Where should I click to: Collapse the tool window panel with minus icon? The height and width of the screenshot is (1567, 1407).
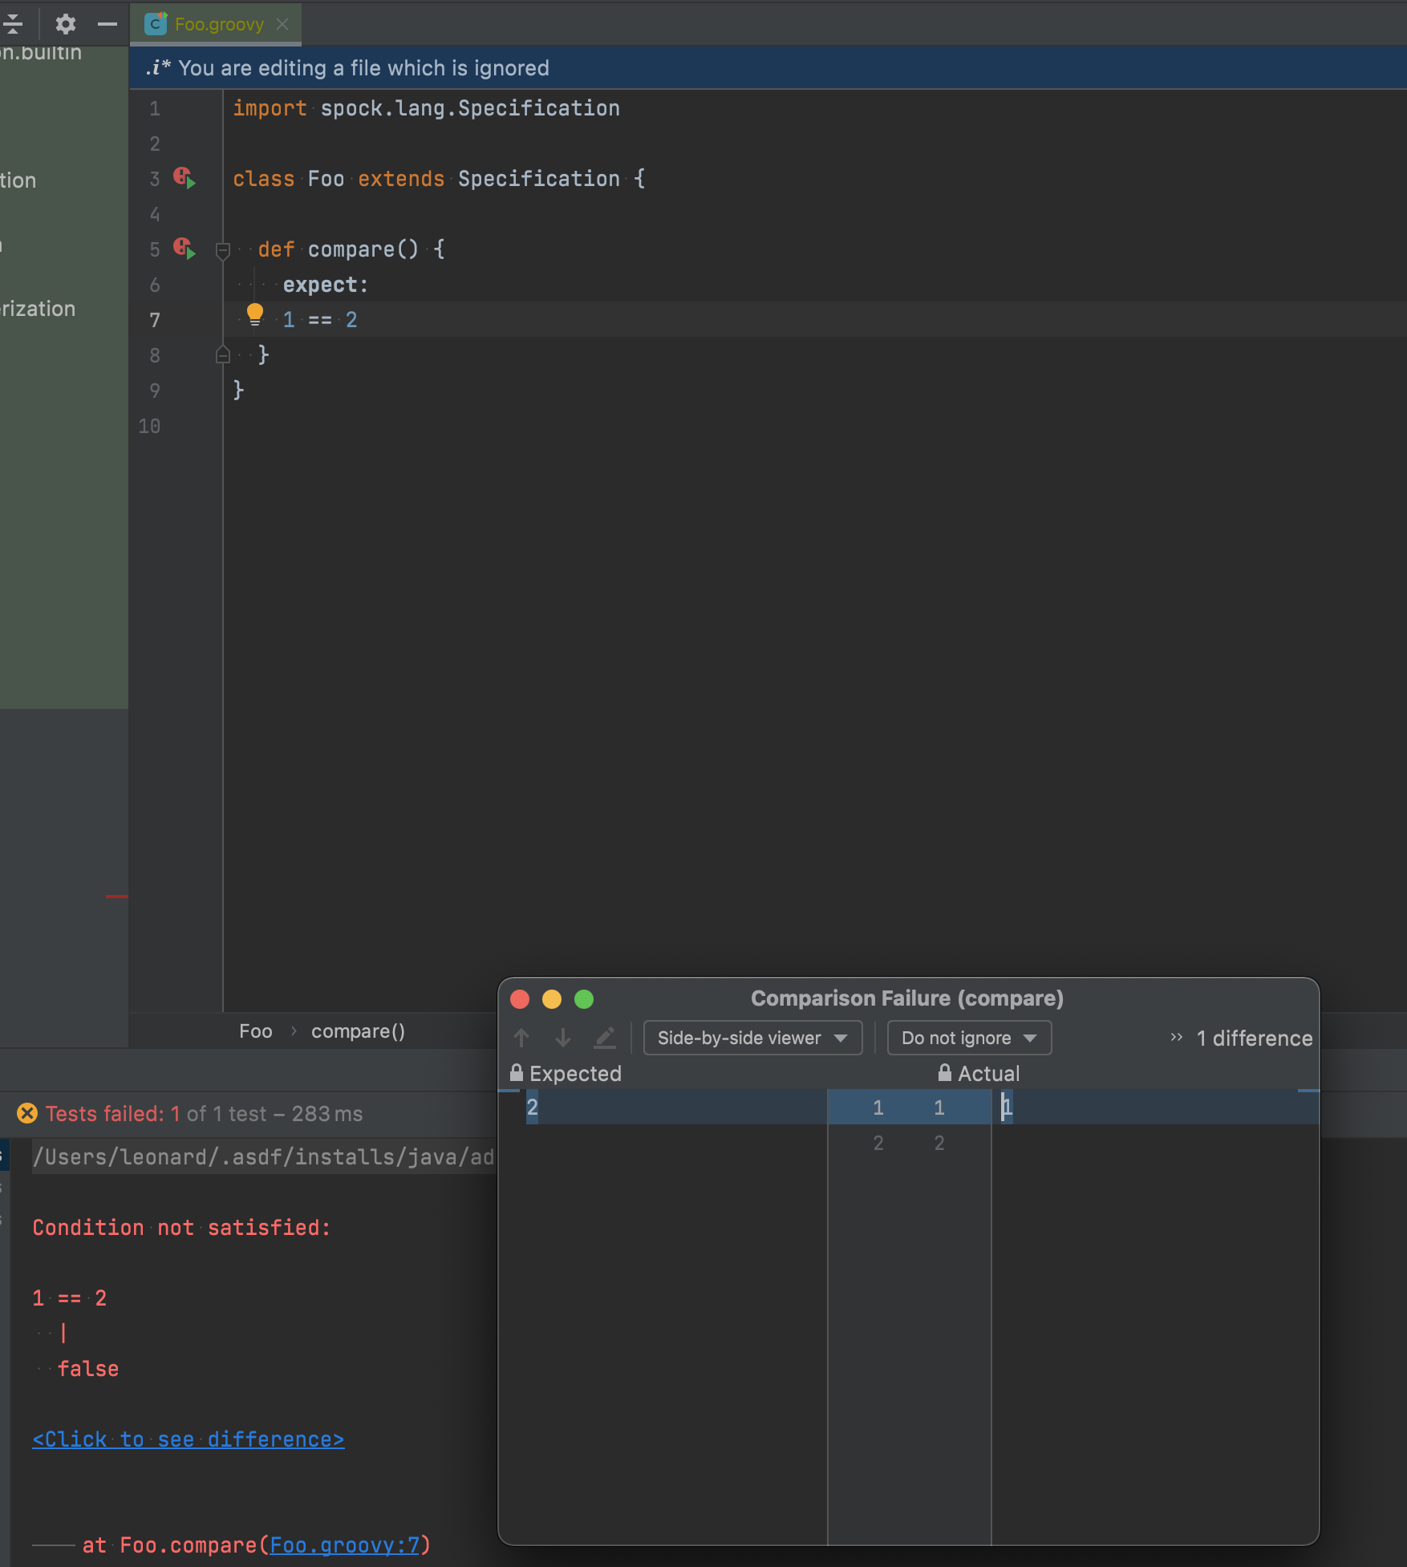point(107,24)
